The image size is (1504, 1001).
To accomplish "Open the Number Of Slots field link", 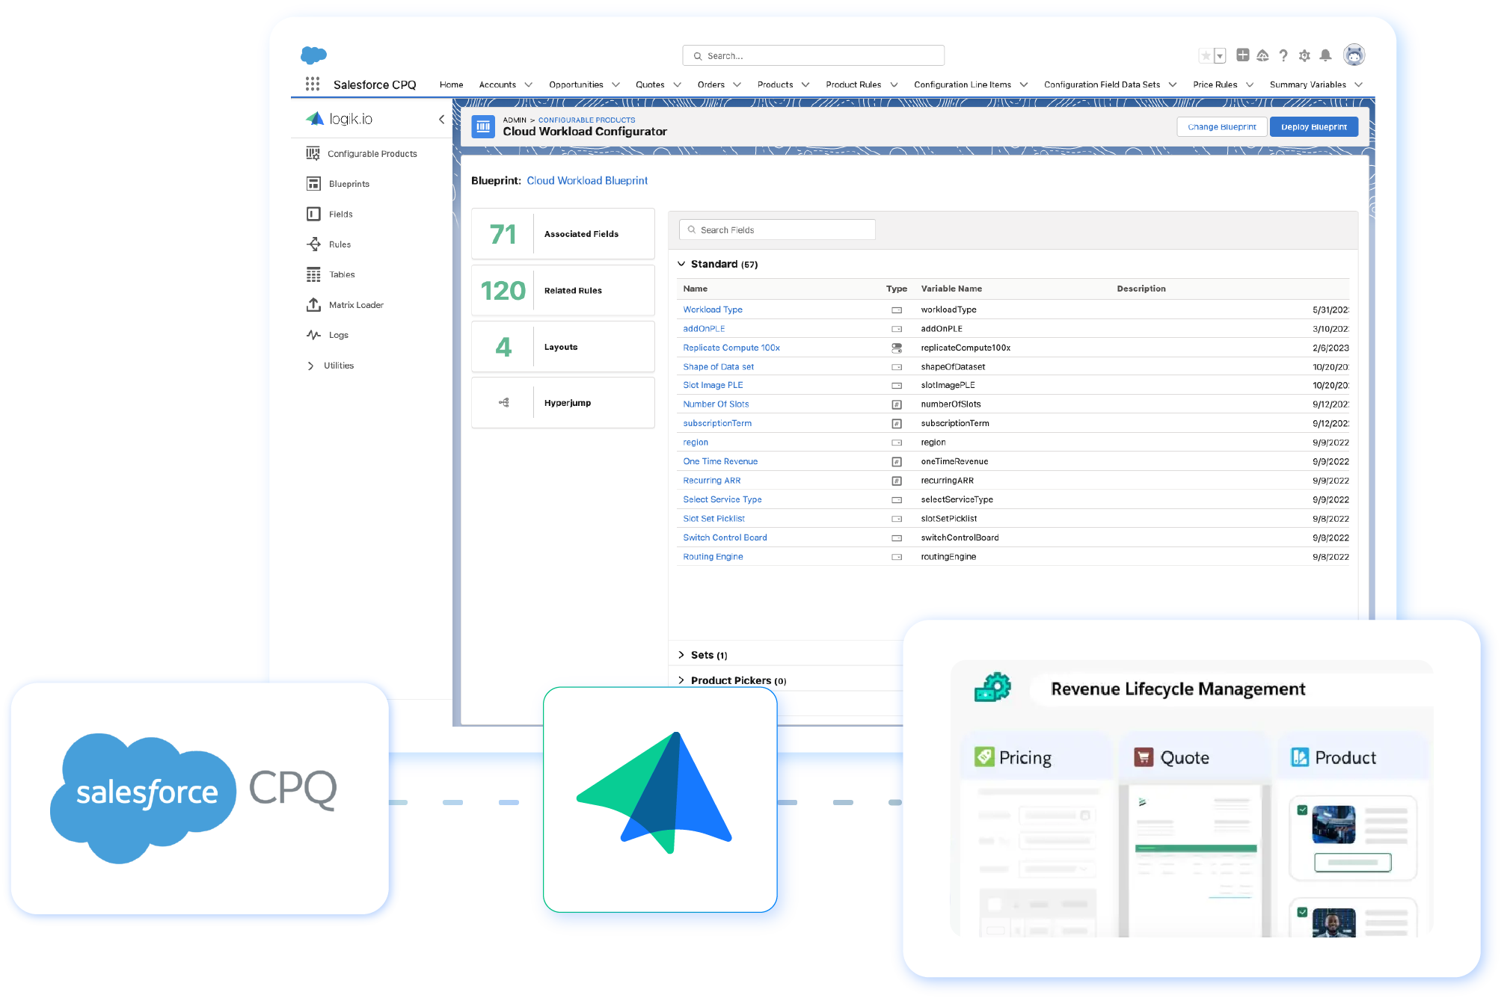I will [x=716, y=404].
